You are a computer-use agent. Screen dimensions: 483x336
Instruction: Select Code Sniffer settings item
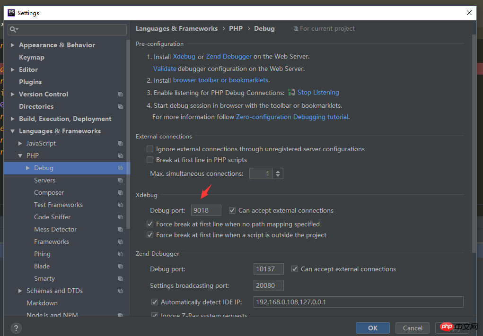pos(53,217)
